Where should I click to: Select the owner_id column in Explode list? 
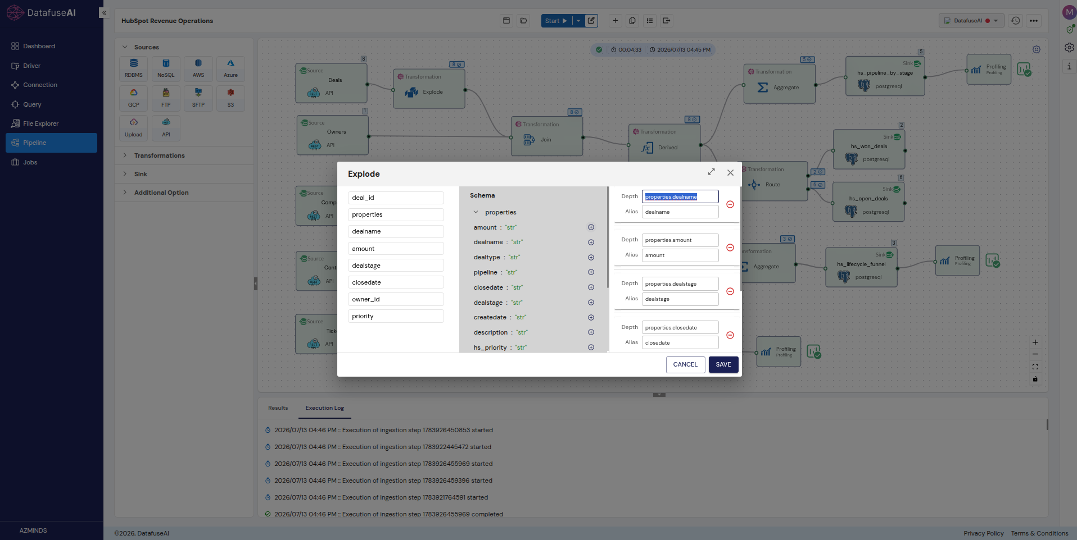point(396,299)
